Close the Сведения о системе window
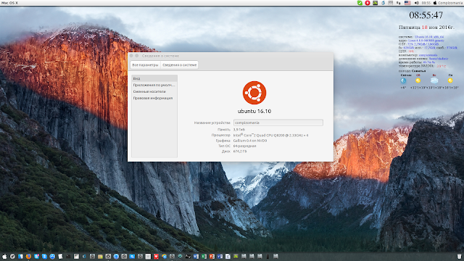This screenshot has height=261, width=464. click(131, 56)
